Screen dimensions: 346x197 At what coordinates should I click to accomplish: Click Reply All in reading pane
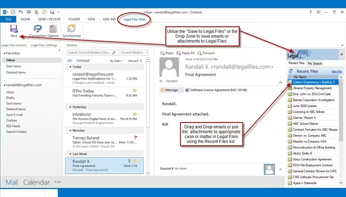click(185, 53)
